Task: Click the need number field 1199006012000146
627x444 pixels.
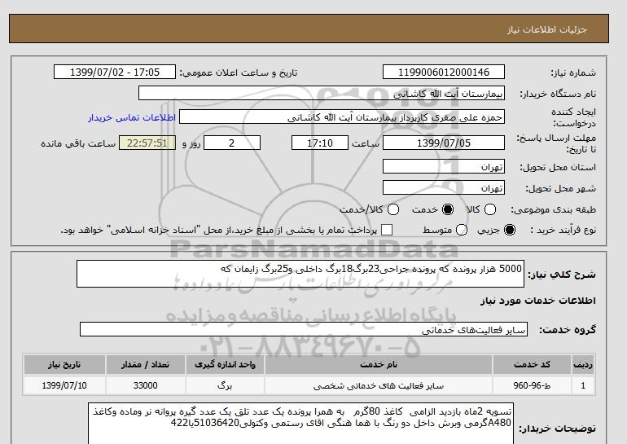Action: pyautogui.click(x=444, y=73)
